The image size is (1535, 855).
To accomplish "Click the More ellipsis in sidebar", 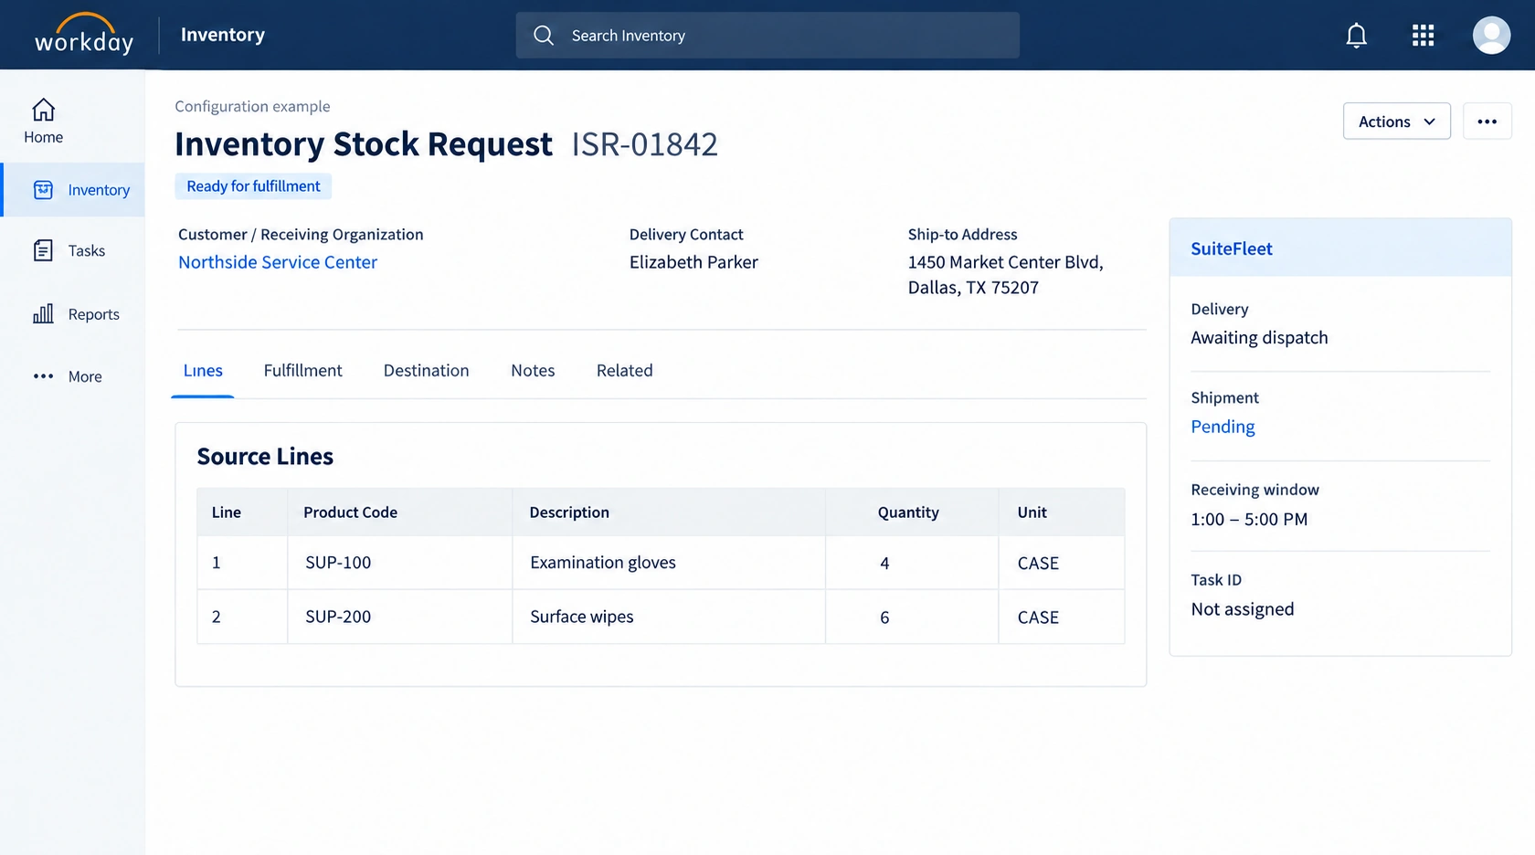I will pos(43,376).
